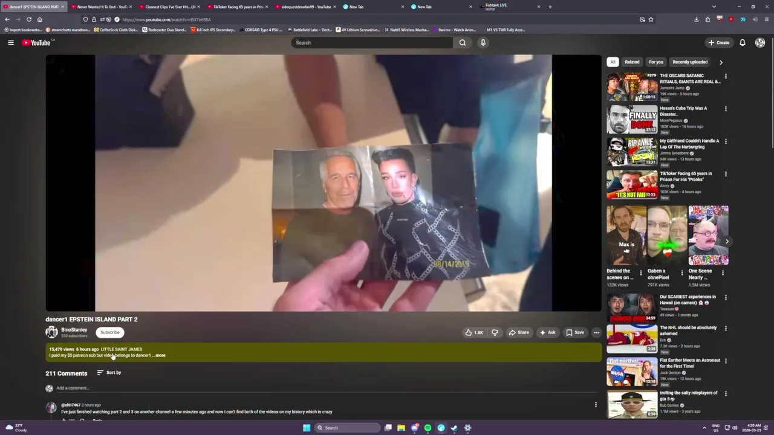Expand description with ...more

pyautogui.click(x=159, y=355)
